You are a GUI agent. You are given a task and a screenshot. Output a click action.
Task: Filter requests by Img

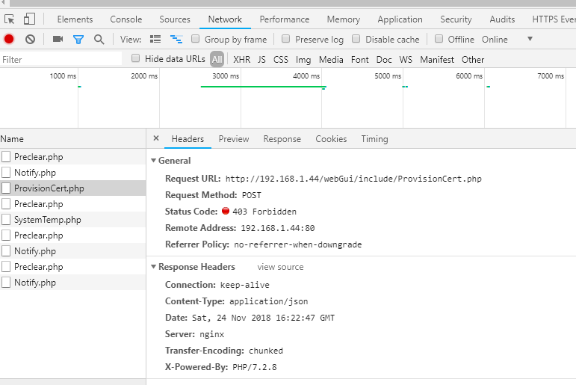(303, 60)
